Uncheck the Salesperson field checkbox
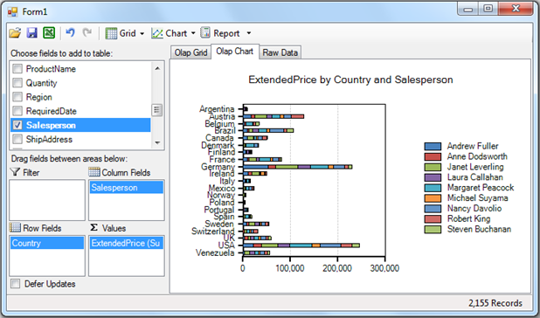 tap(17, 125)
